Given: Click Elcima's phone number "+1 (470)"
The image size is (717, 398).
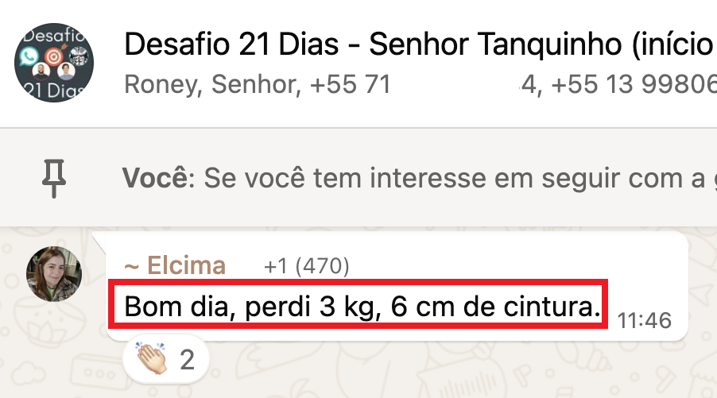Looking at the screenshot, I should 307,267.
